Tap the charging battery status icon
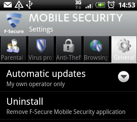Screen dimensions: 137x122 pos(100,5)
